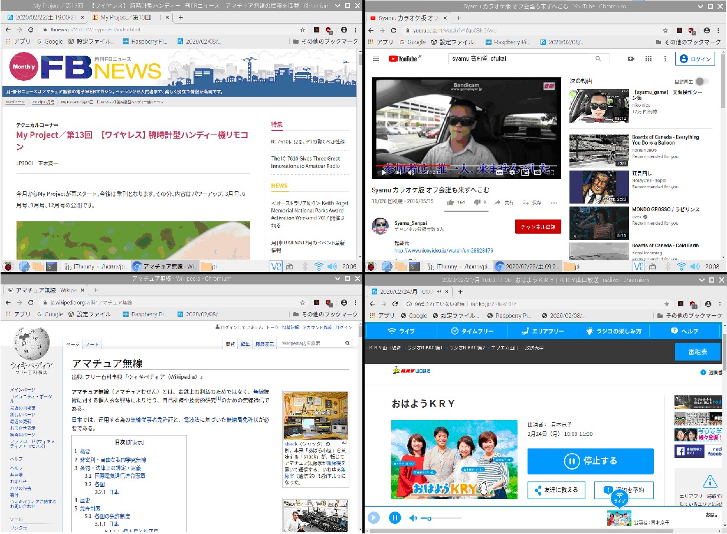Open a new tab in the YouTube window
The height and width of the screenshot is (534, 727).
click(x=459, y=18)
